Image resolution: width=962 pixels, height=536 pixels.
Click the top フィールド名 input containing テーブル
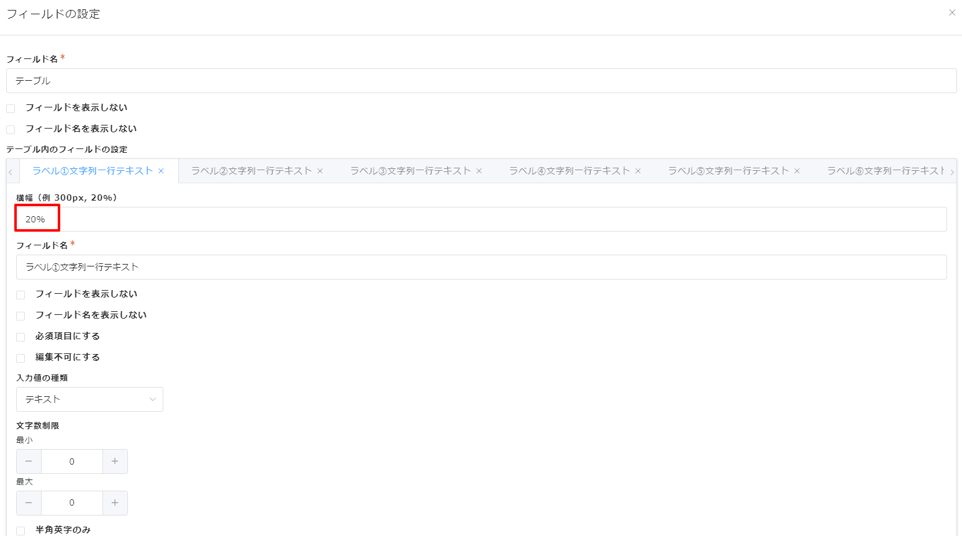[481, 81]
